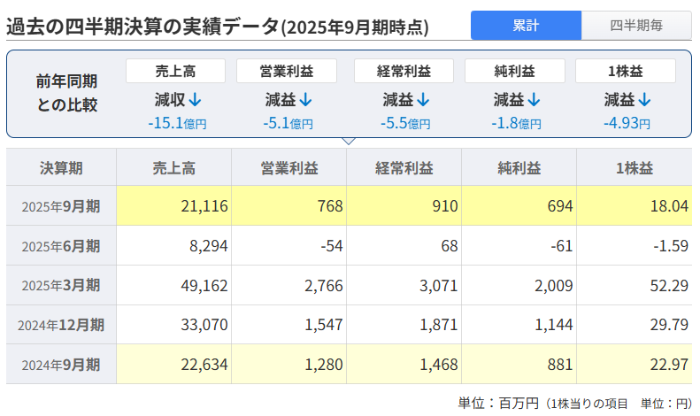Click the 営業利益 down arrow icon
Screen dimensions: 700x416
[307, 100]
